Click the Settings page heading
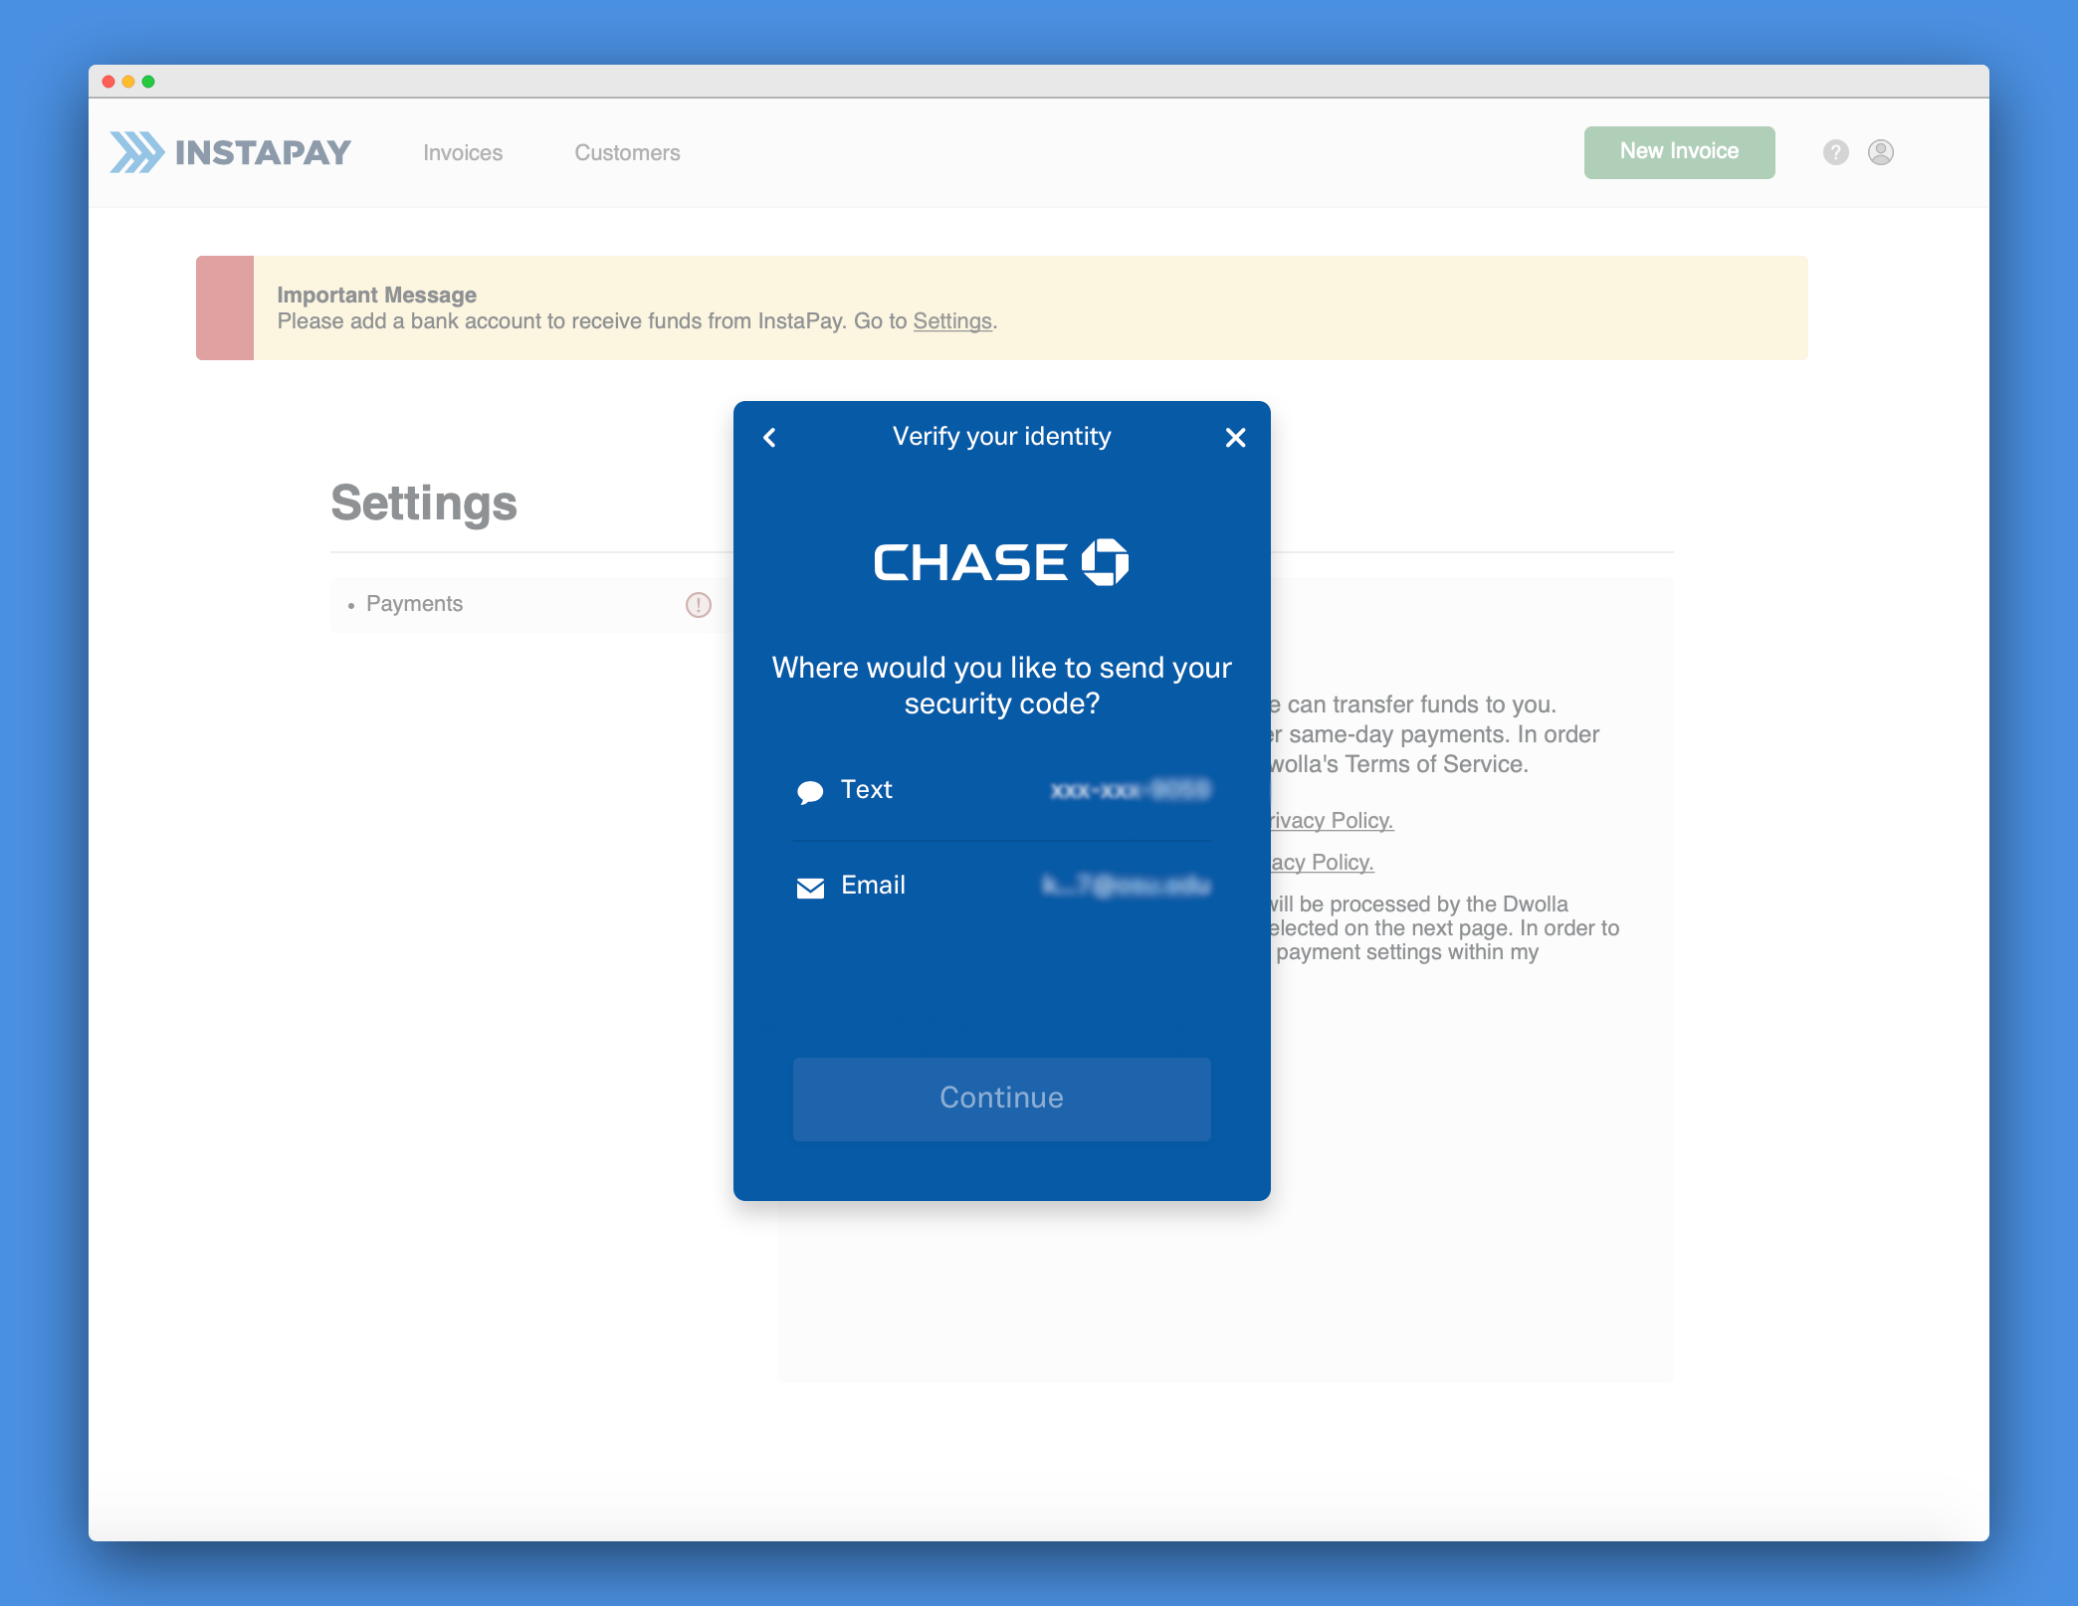 tap(424, 502)
